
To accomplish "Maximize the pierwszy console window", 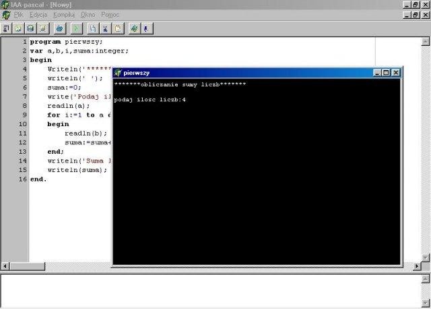I will pyautogui.click(x=386, y=73).
